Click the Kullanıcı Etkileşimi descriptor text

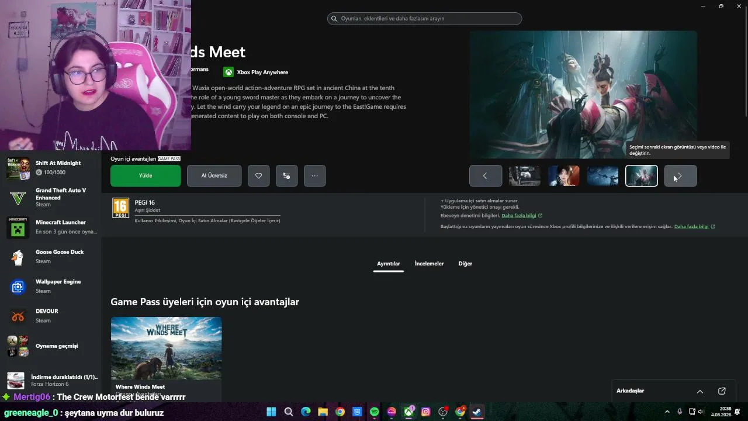click(207, 220)
